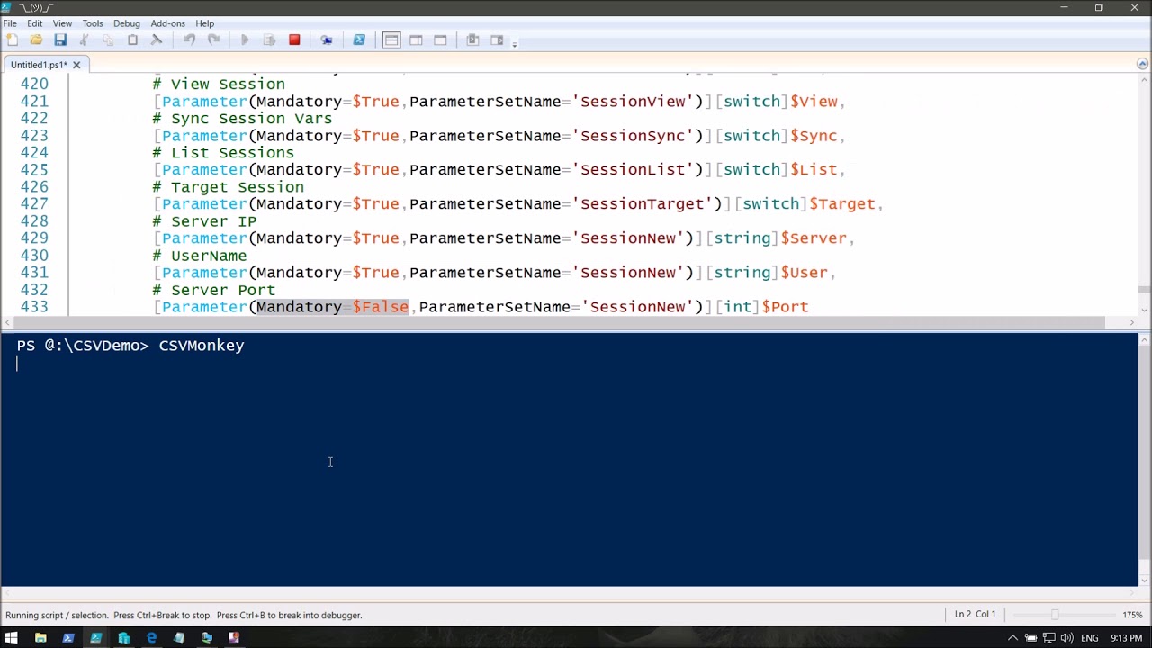Collapse the script pane with the up chevron

(1142, 64)
